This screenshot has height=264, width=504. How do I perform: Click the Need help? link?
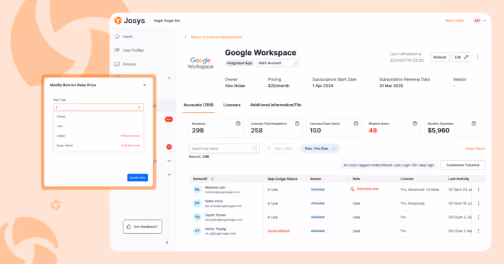(455, 21)
